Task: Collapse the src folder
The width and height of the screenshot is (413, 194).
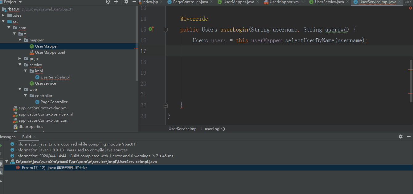Action: click(x=3, y=21)
